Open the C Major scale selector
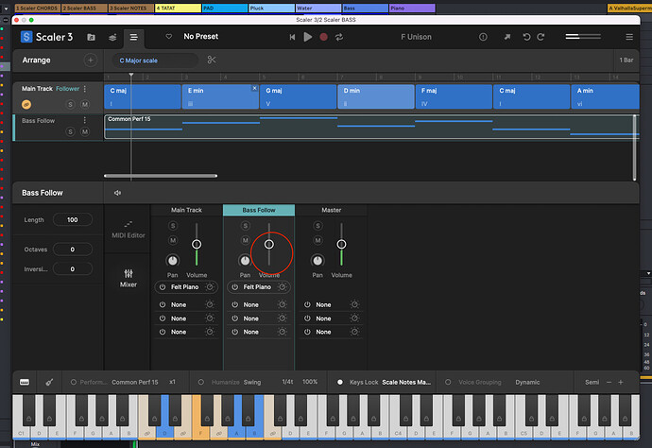Image resolution: width=652 pixels, height=448 pixels. click(155, 60)
